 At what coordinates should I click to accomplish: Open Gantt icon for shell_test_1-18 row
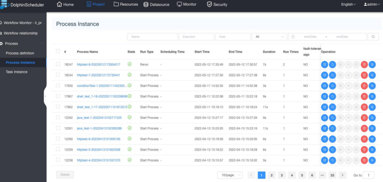tap(372, 96)
